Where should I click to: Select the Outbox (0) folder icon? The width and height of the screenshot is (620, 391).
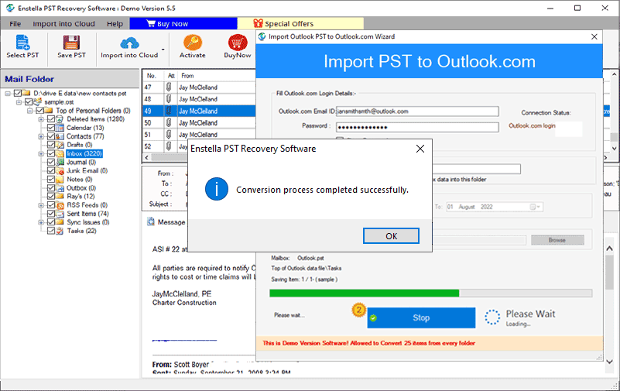tap(60, 188)
